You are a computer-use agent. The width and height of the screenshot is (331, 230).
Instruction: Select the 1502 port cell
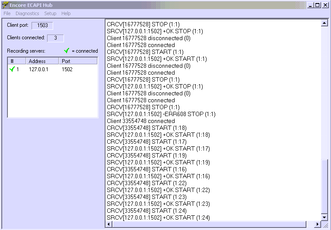click(x=67, y=69)
